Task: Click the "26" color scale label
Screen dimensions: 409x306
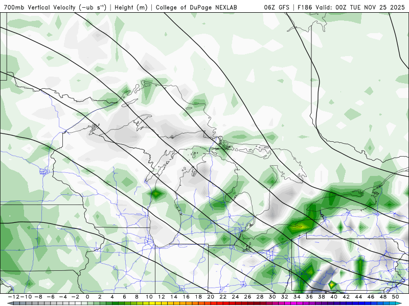Action: [x=247, y=297]
